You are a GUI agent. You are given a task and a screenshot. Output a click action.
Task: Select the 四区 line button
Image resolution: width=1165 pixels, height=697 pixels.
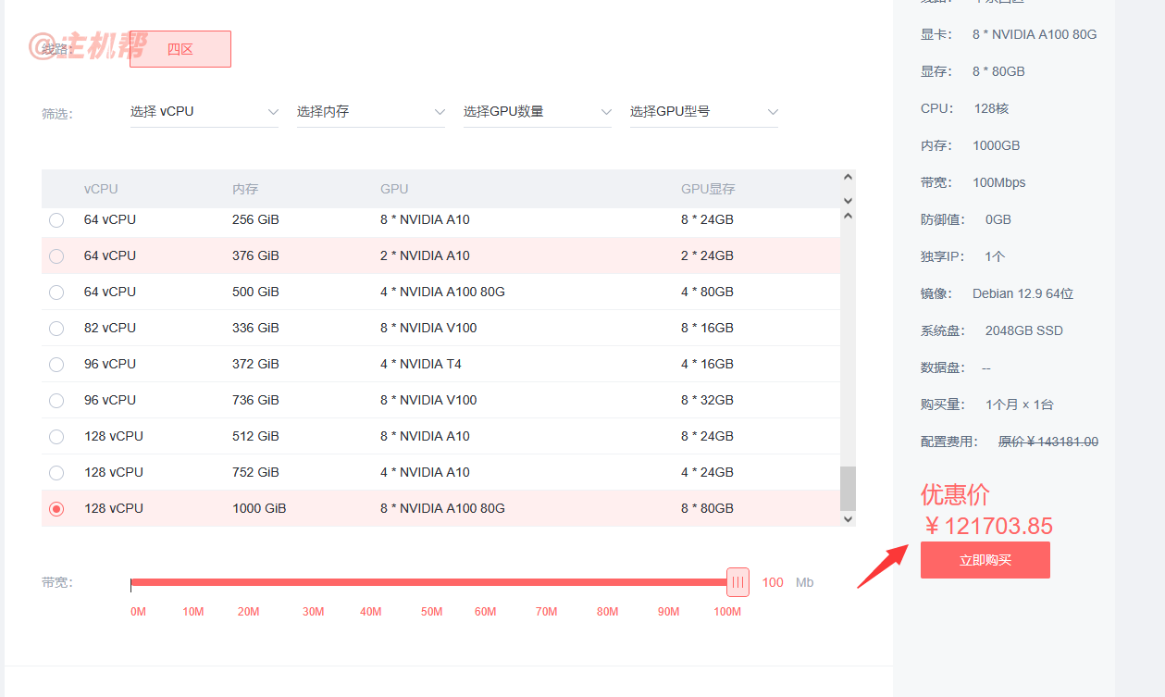coord(180,49)
